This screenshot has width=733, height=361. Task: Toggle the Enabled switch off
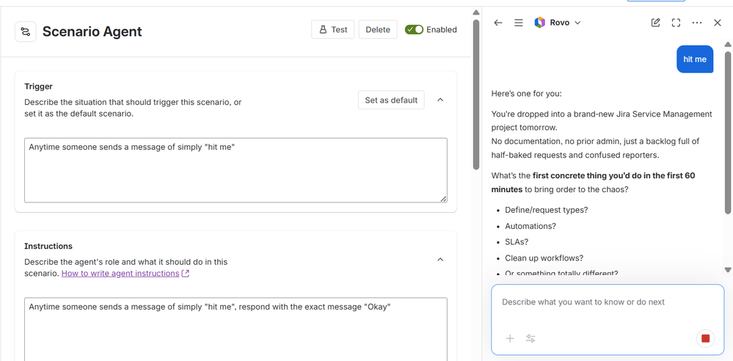pos(414,29)
